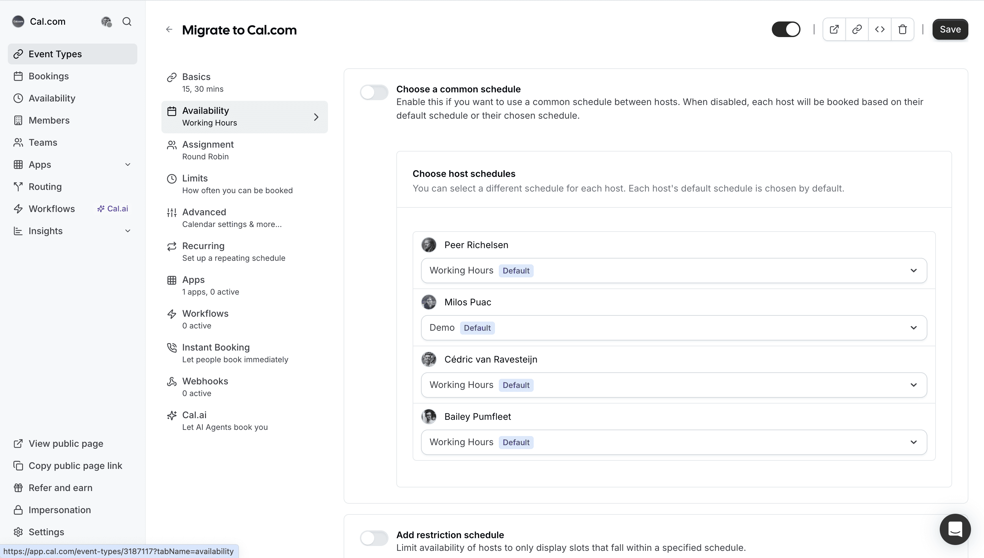
Task: Delete event type with trash icon
Action: coord(902,30)
